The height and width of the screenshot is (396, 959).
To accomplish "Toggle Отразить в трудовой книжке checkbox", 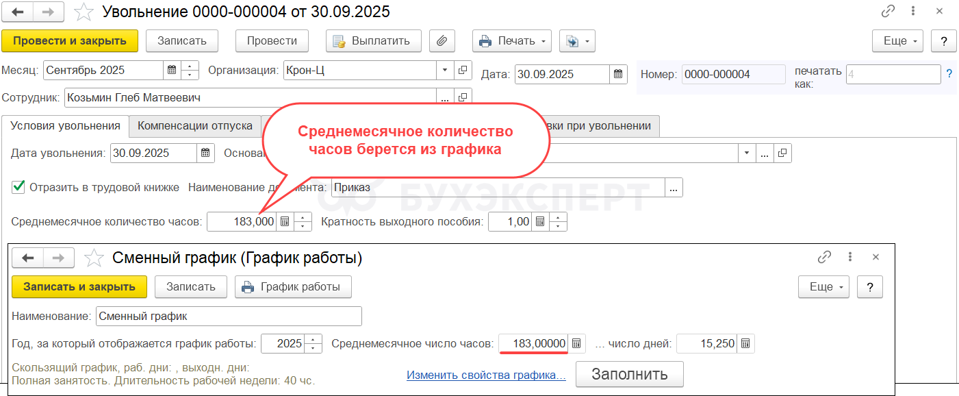I will 18,187.
